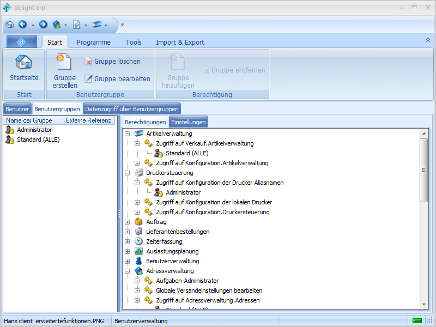Click the blue back arrow icon

(22, 25)
